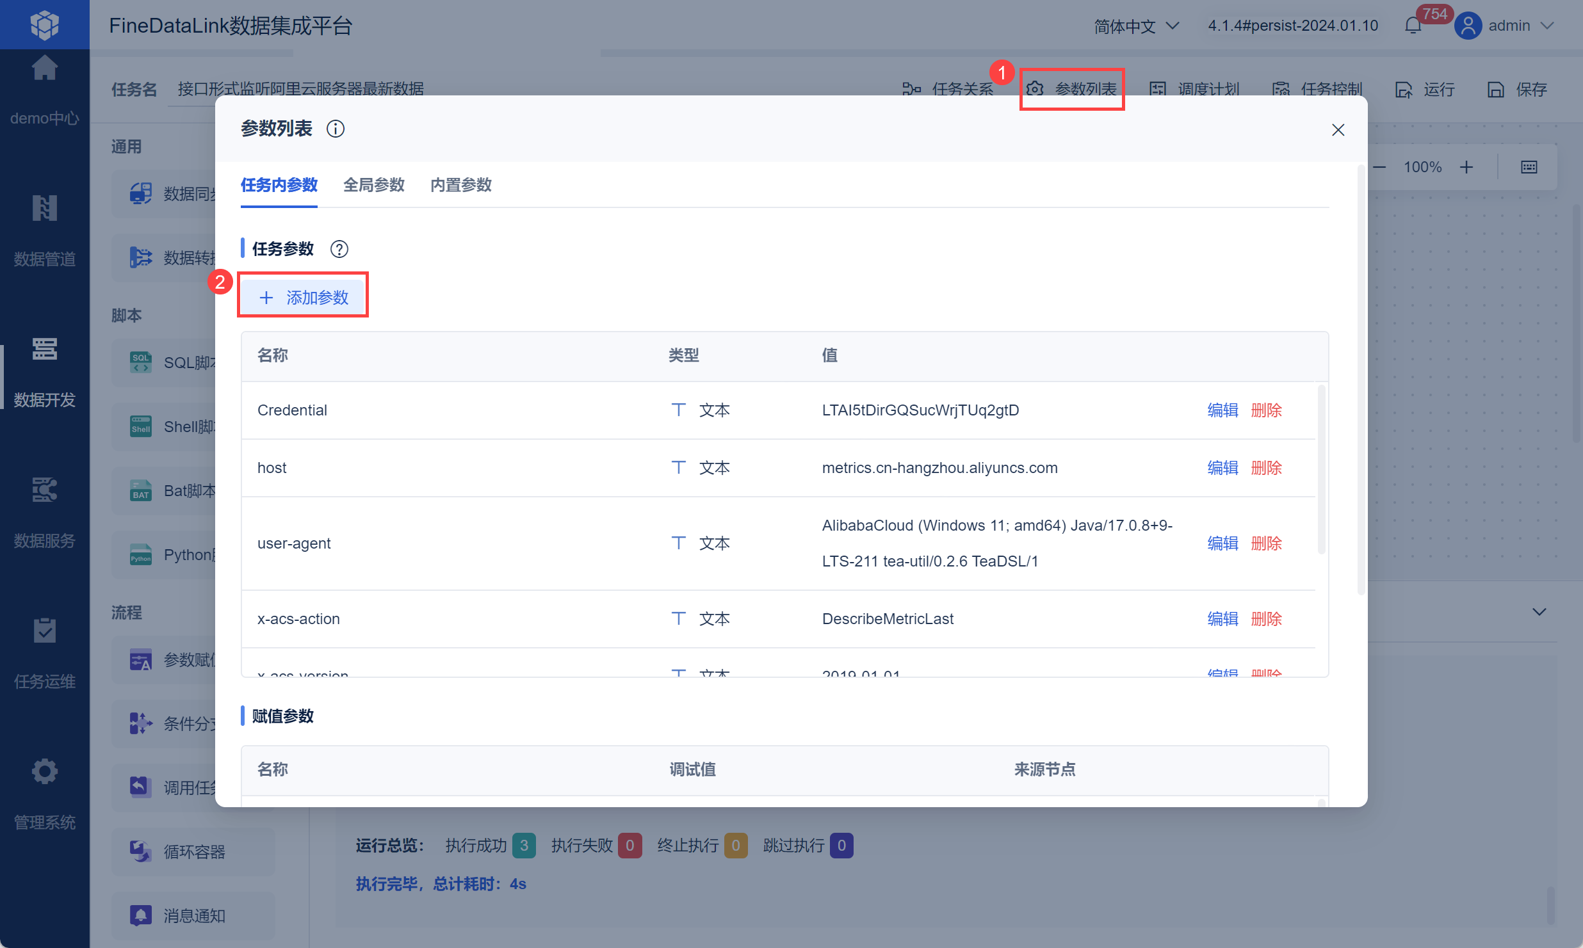Viewport: 1583px width, 948px height.
Task: Click the zoom-in plus button beside 100%
Action: (x=1466, y=167)
